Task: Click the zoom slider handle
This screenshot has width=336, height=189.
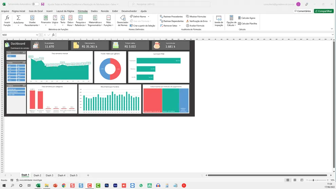Action: tap(313, 180)
